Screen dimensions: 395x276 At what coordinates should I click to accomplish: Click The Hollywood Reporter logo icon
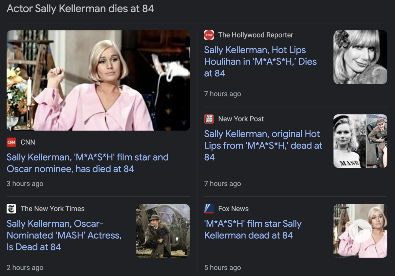tap(209, 35)
